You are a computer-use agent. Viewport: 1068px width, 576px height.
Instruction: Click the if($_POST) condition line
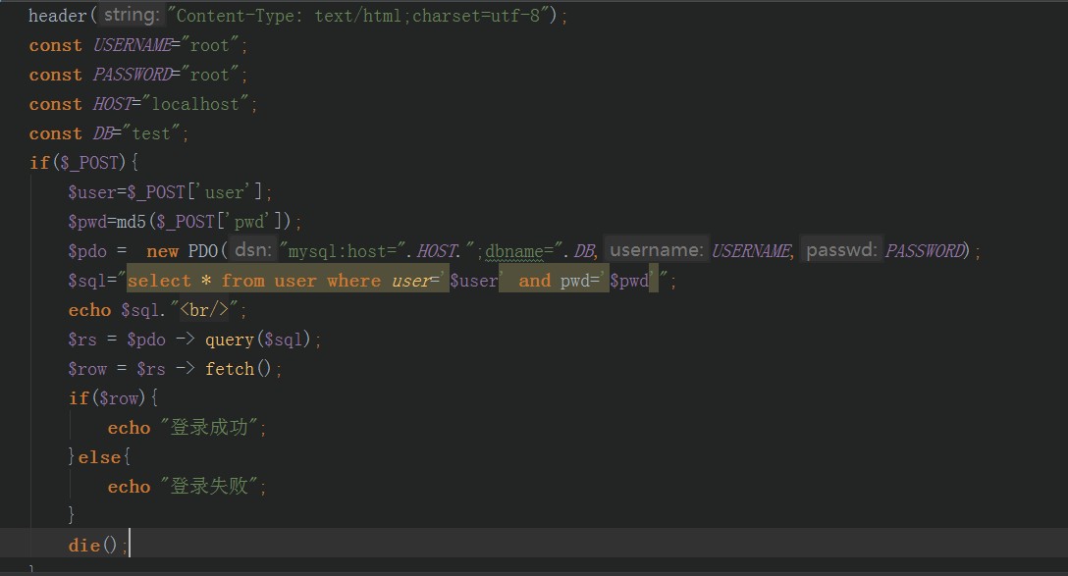pyautogui.click(x=83, y=163)
